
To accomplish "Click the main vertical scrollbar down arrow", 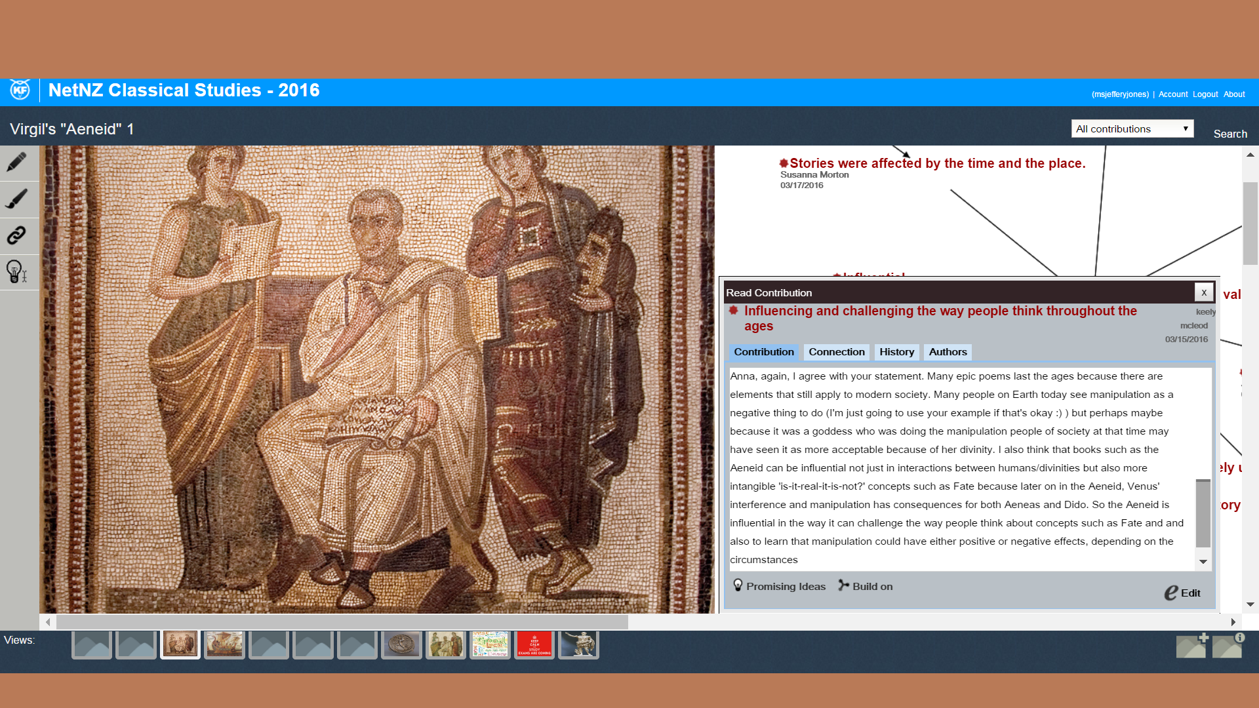I will [1250, 604].
